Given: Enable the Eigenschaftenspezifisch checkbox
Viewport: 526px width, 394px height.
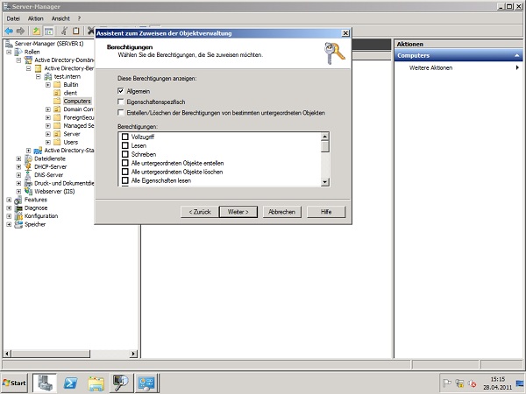Looking at the screenshot, I should coord(121,102).
